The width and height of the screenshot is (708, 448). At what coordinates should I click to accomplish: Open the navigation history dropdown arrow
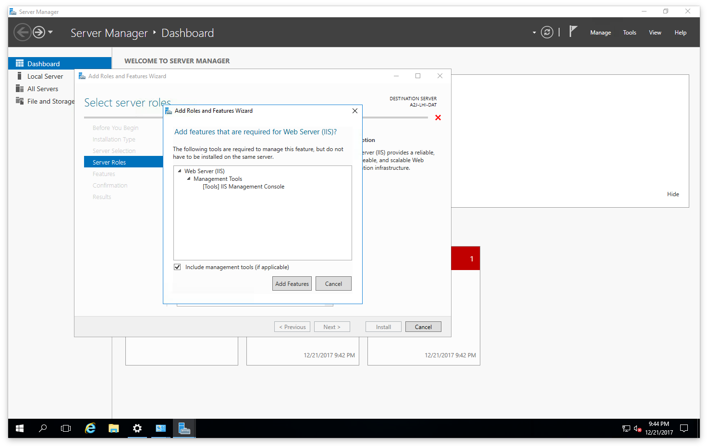[x=50, y=32]
